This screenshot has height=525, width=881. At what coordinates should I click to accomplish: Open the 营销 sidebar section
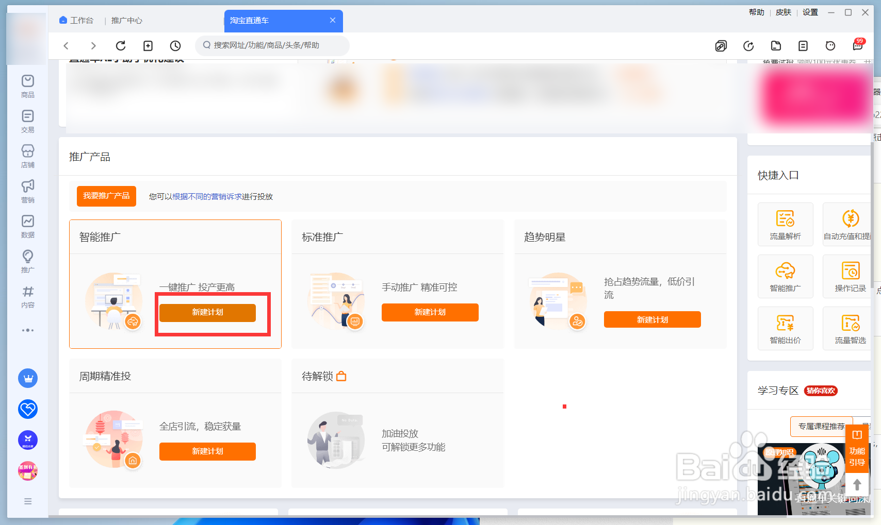click(28, 191)
